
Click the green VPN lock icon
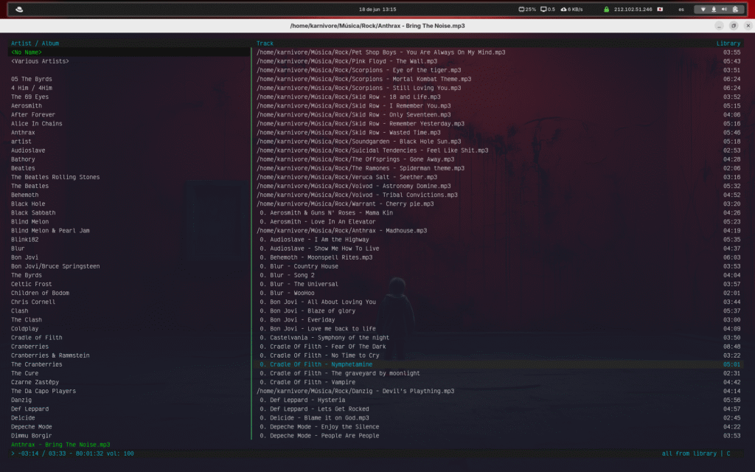(606, 9)
